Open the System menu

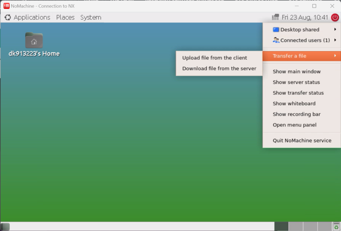(90, 17)
